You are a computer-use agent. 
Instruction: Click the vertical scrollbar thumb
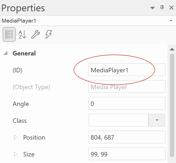click(x=172, y=105)
